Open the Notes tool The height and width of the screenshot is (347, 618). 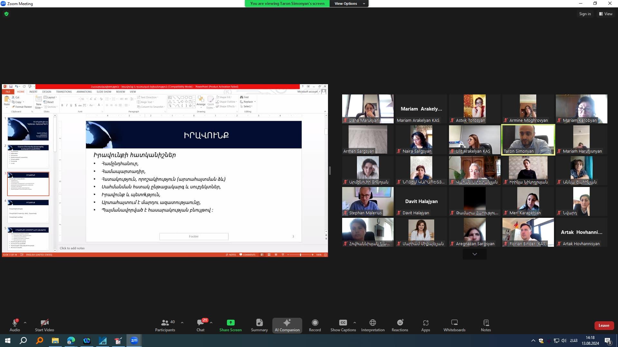pyautogui.click(x=486, y=325)
